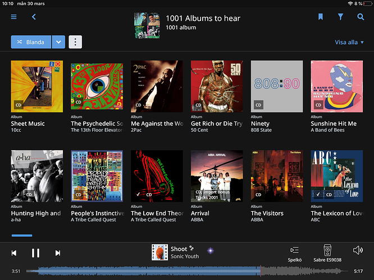The height and width of the screenshot is (280, 374).
Task: Open the volume speaker control
Action: (x=358, y=250)
